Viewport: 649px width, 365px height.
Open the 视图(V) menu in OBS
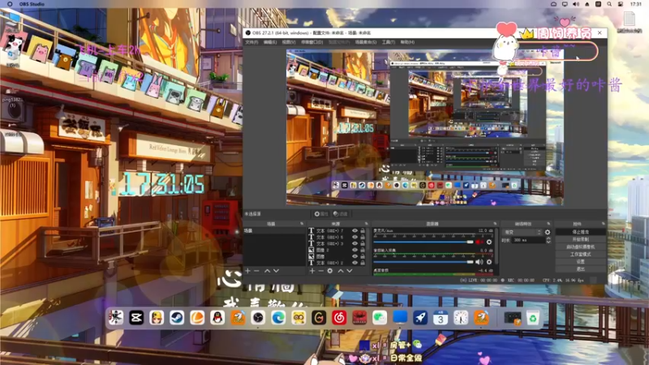pos(289,42)
